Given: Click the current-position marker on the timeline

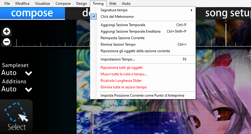Looking at the screenshot, I should click(226, 35).
